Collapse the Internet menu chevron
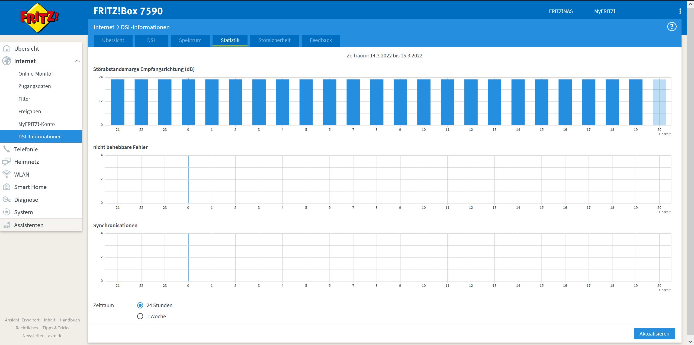Viewport: 694px width, 345px height. click(x=77, y=61)
